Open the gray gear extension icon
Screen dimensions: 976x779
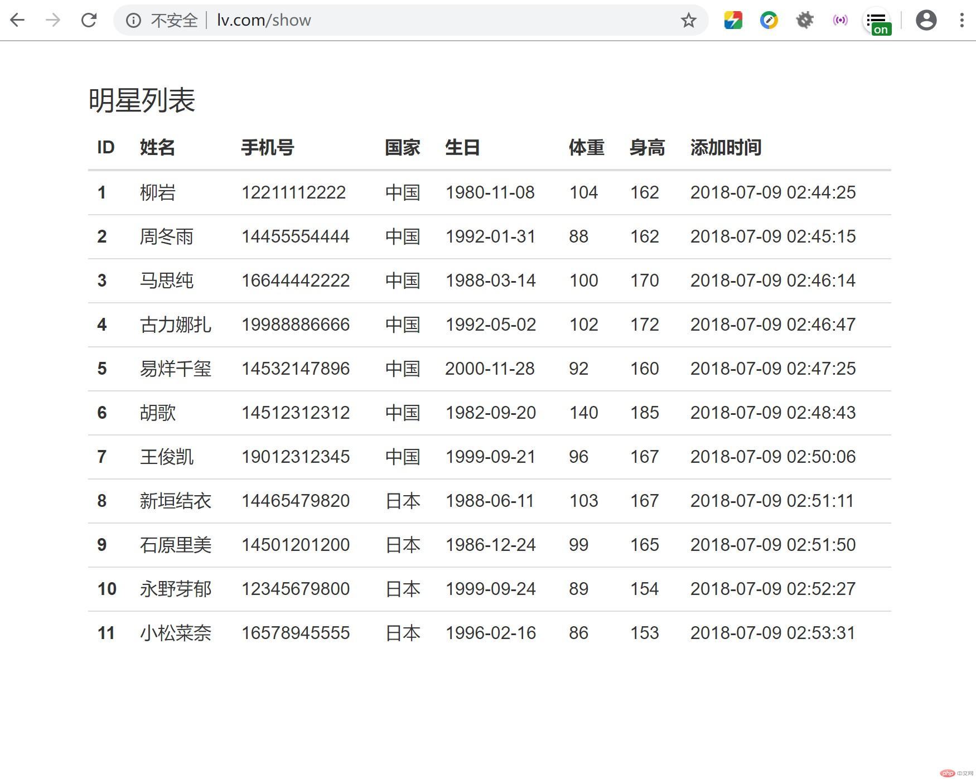coord(804,21)
